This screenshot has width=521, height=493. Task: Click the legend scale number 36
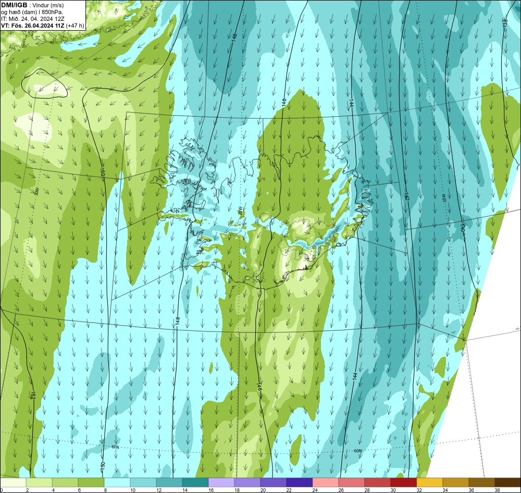point(471,490)
